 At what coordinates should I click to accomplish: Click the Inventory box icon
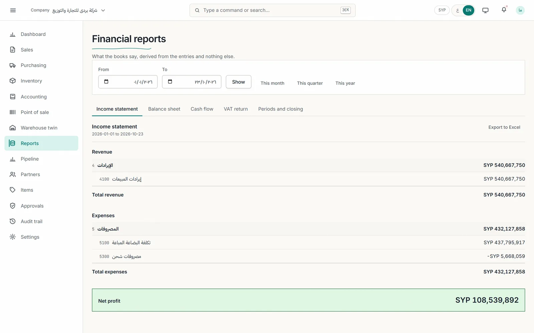(x=13, y=81)
